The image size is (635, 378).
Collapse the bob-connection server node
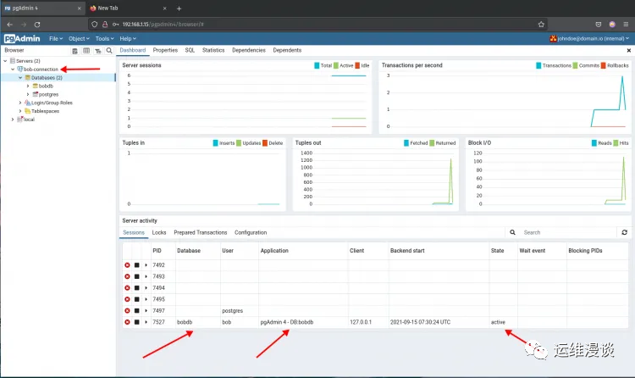click(13, 69)
